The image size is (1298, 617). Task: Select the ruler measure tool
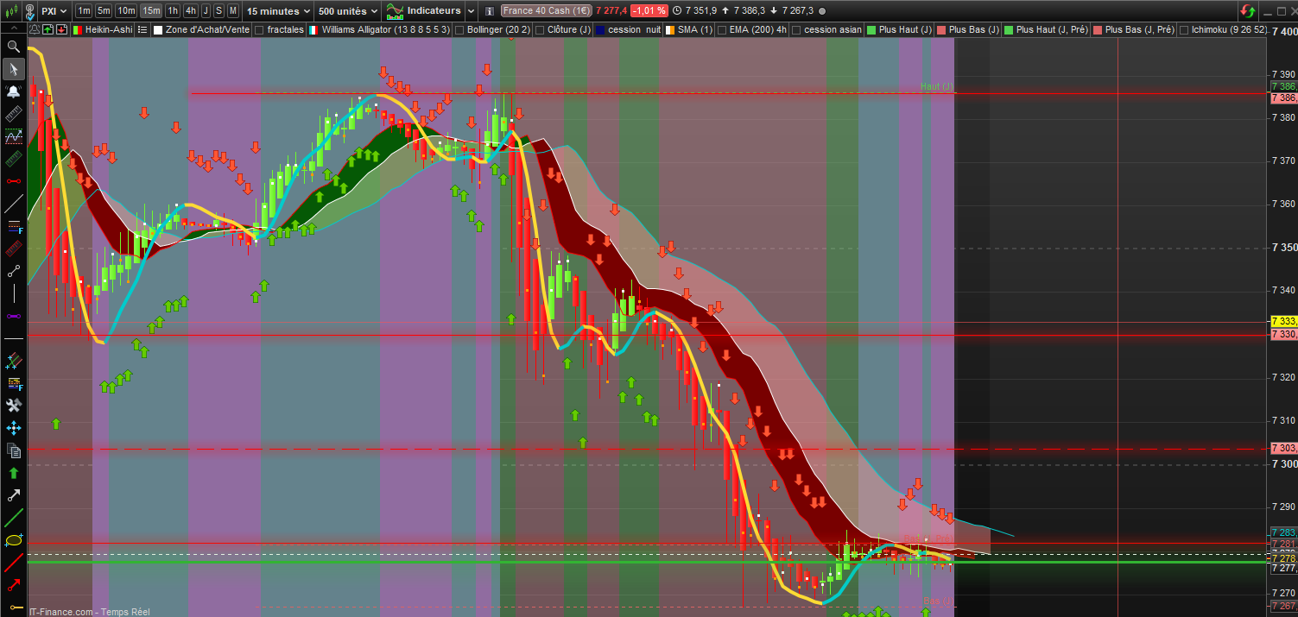tap(13, 114)
